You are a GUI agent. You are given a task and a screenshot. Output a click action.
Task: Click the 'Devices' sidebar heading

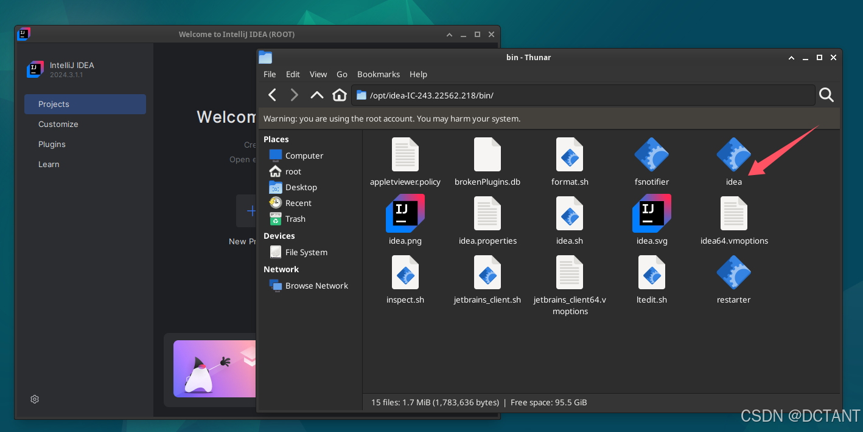[x=279, y=236]
